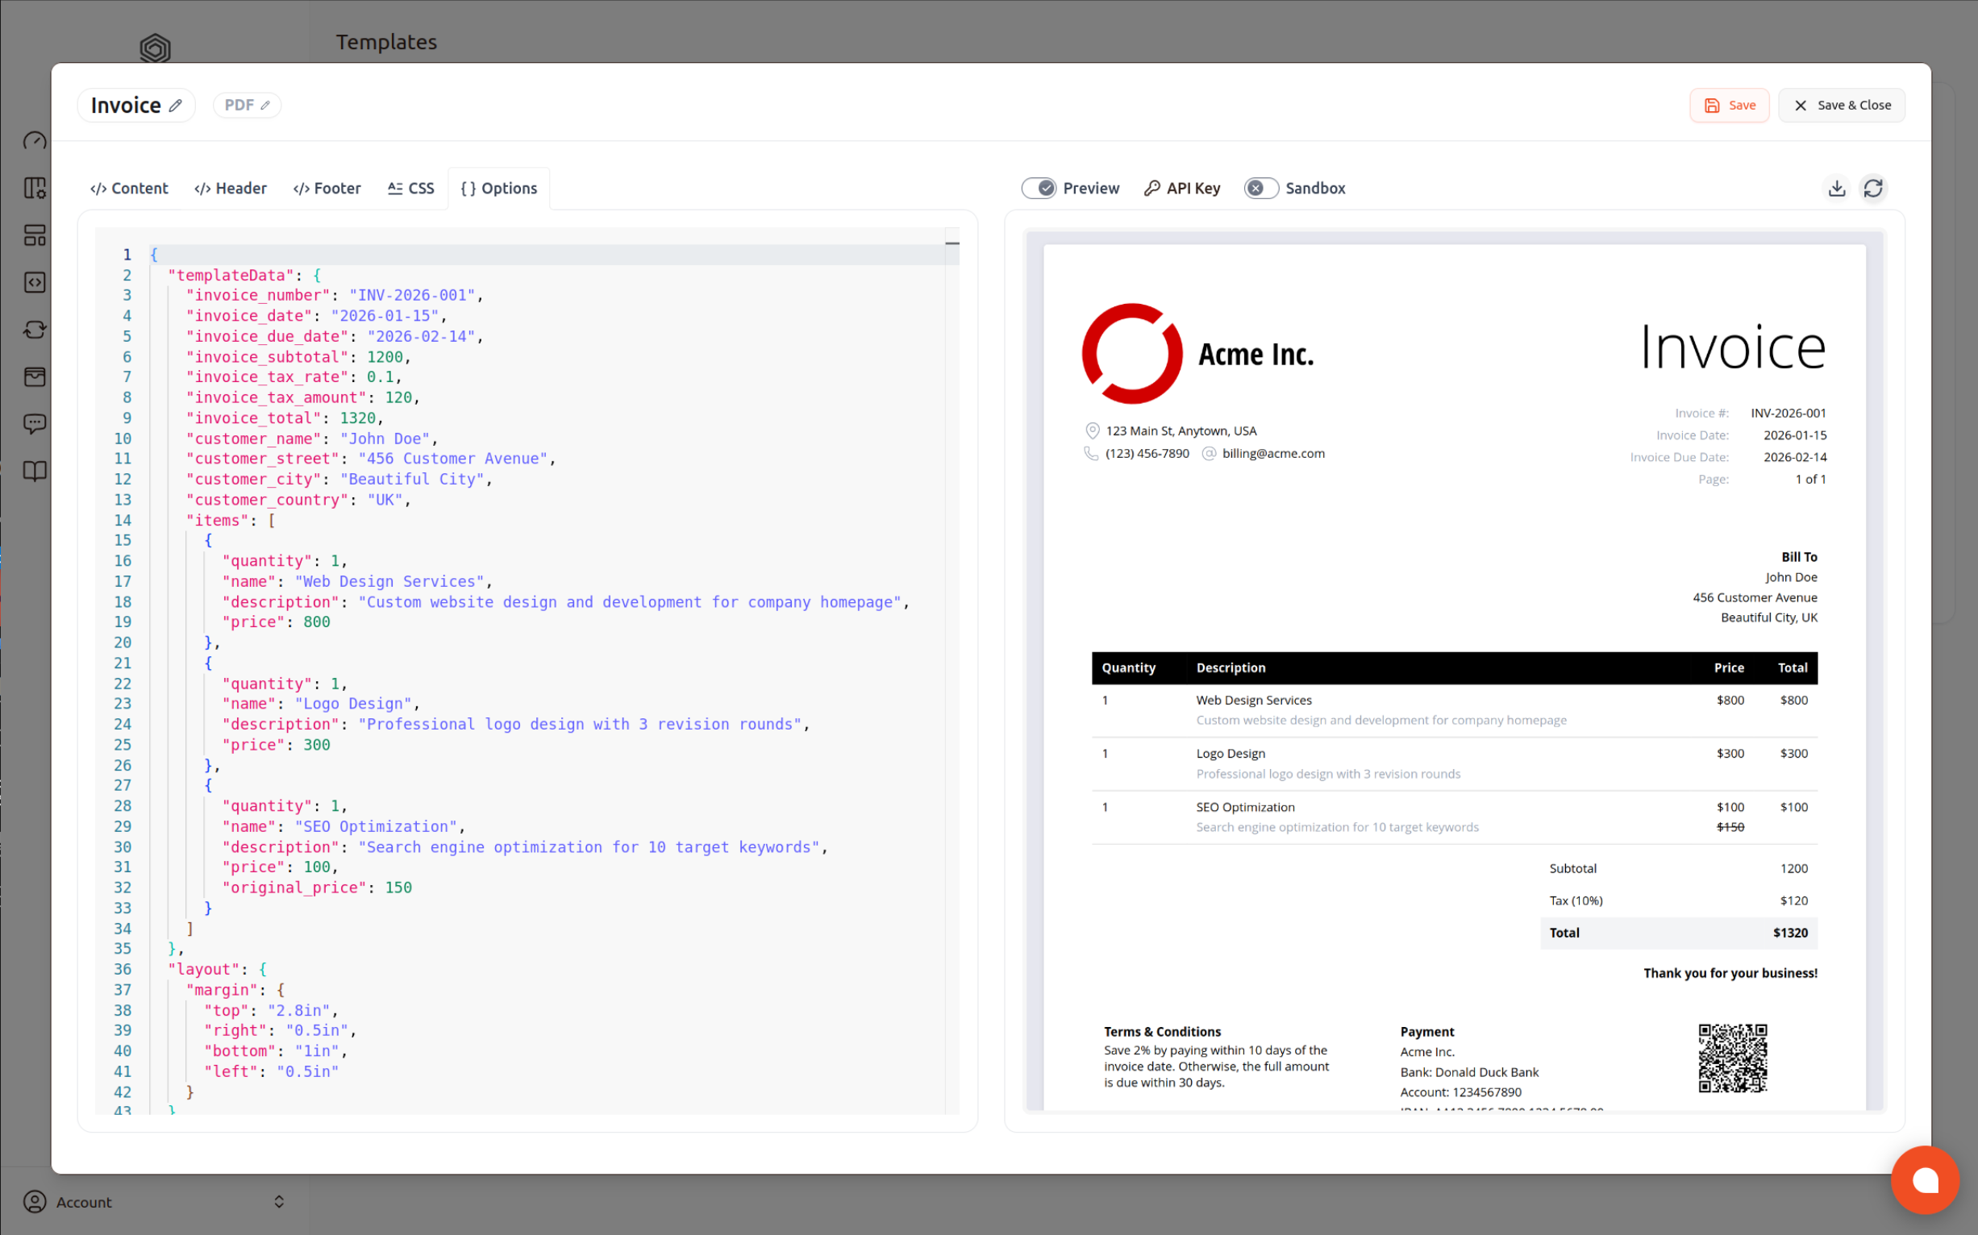The image size is (1978, 1235).
Task: Click the billing@acme.com email in preview
Action: point(1273,453)
